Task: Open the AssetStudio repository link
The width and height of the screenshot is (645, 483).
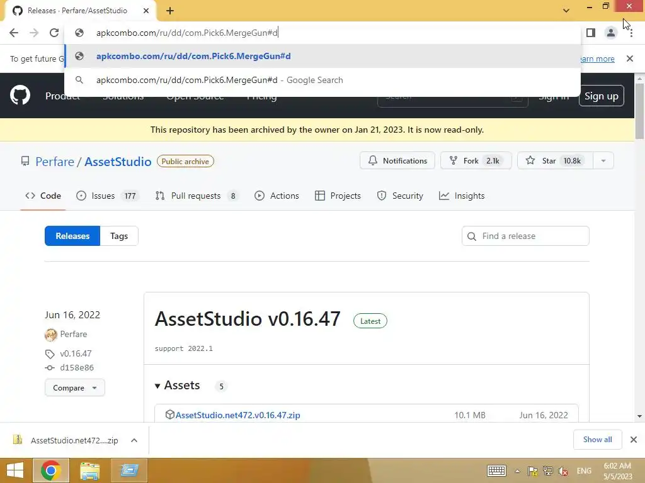Action: [118, 162]
